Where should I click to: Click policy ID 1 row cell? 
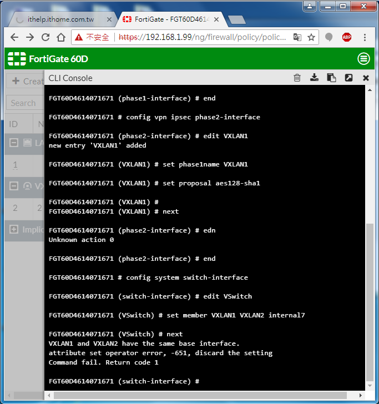click(x=15, y=165)
